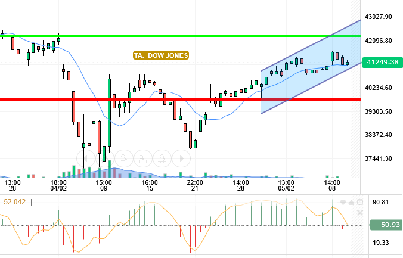This screenshot has height=258, width=403.
Task: Click the 52.042 indicator legend value
Action: point(15,202)
